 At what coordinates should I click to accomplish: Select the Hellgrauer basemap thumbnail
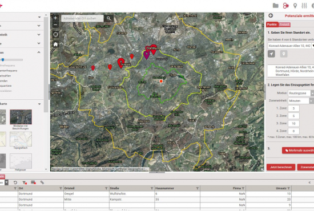21,161
